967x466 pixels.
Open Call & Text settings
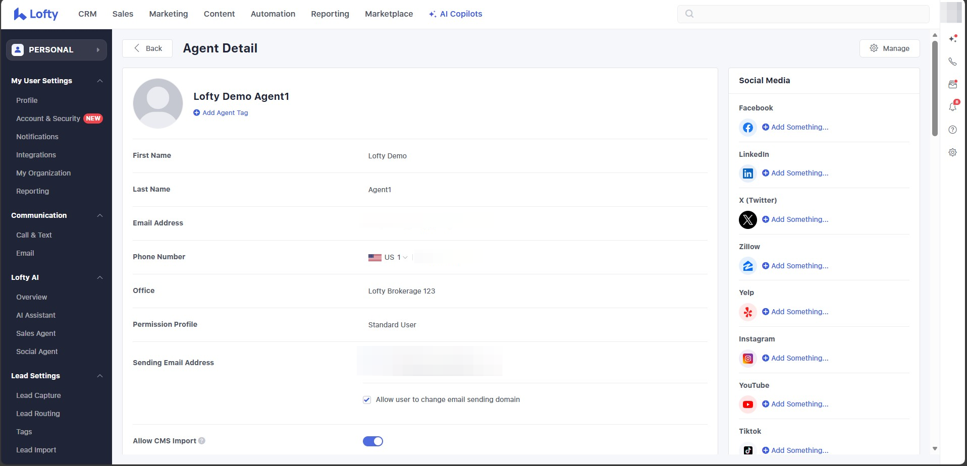click(x=34, y=235)
